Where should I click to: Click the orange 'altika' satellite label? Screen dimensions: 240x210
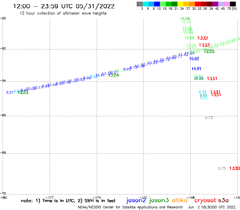pyautogui.click(x=180, y=200)
